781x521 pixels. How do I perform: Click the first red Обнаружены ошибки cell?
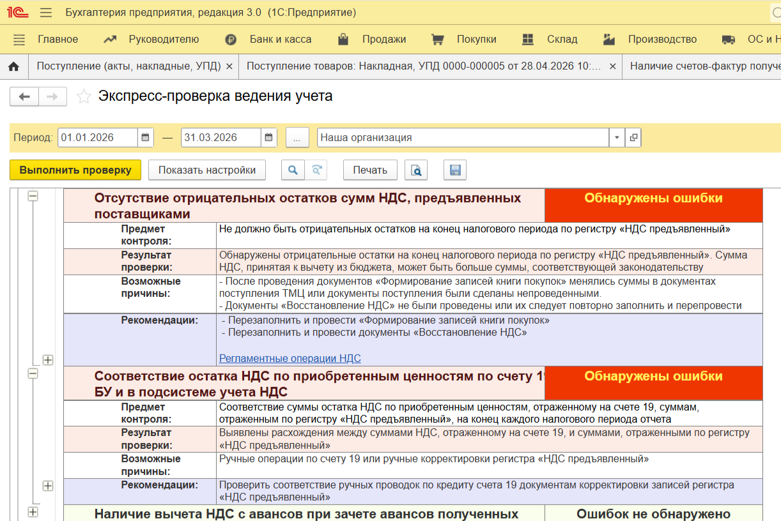pos(653,205)
